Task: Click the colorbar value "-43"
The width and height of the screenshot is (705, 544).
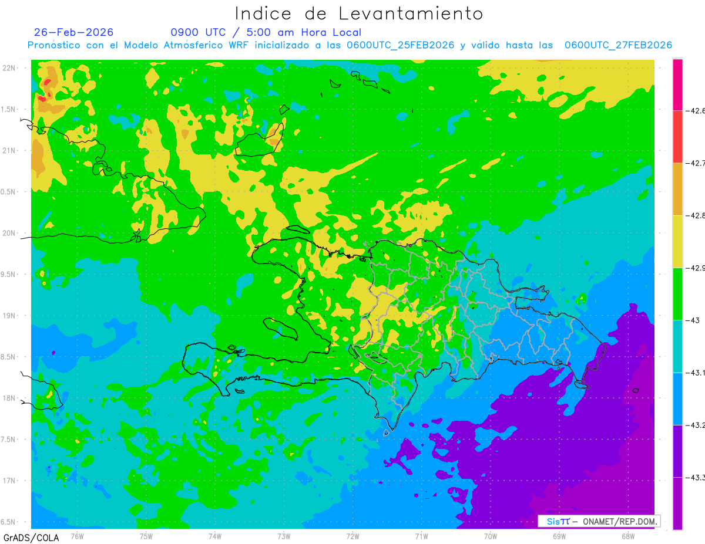Action: pyautogui.click(x=693, y=320)
